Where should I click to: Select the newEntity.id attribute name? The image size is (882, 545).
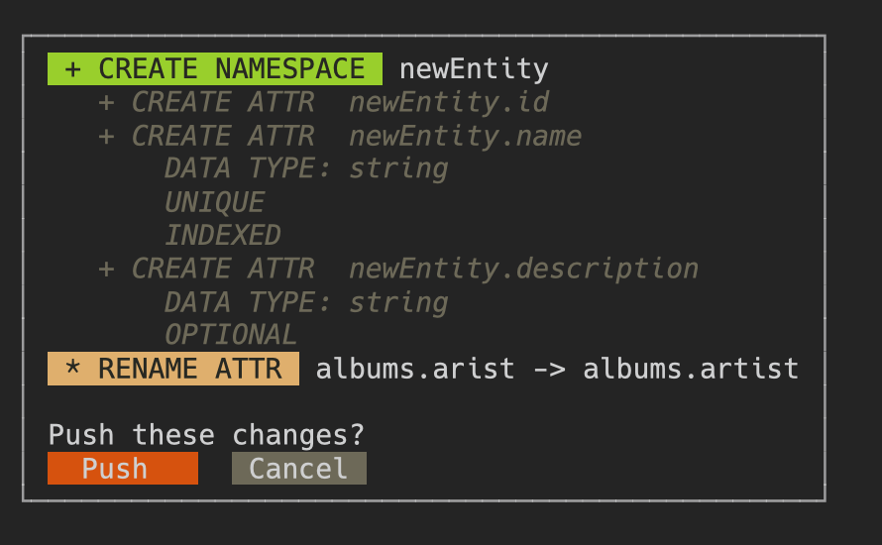point(449,103)
